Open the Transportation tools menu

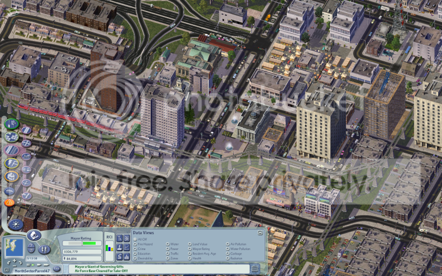click(12, 150)
